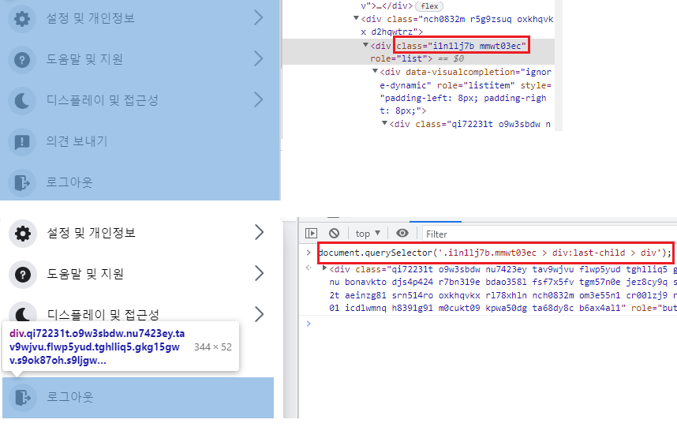The height and width of the screenshot is (427, 677).
Task: Click the class="i1n1lj7b mmwt03ec" attribute text
Action: (x=461, y=46)
